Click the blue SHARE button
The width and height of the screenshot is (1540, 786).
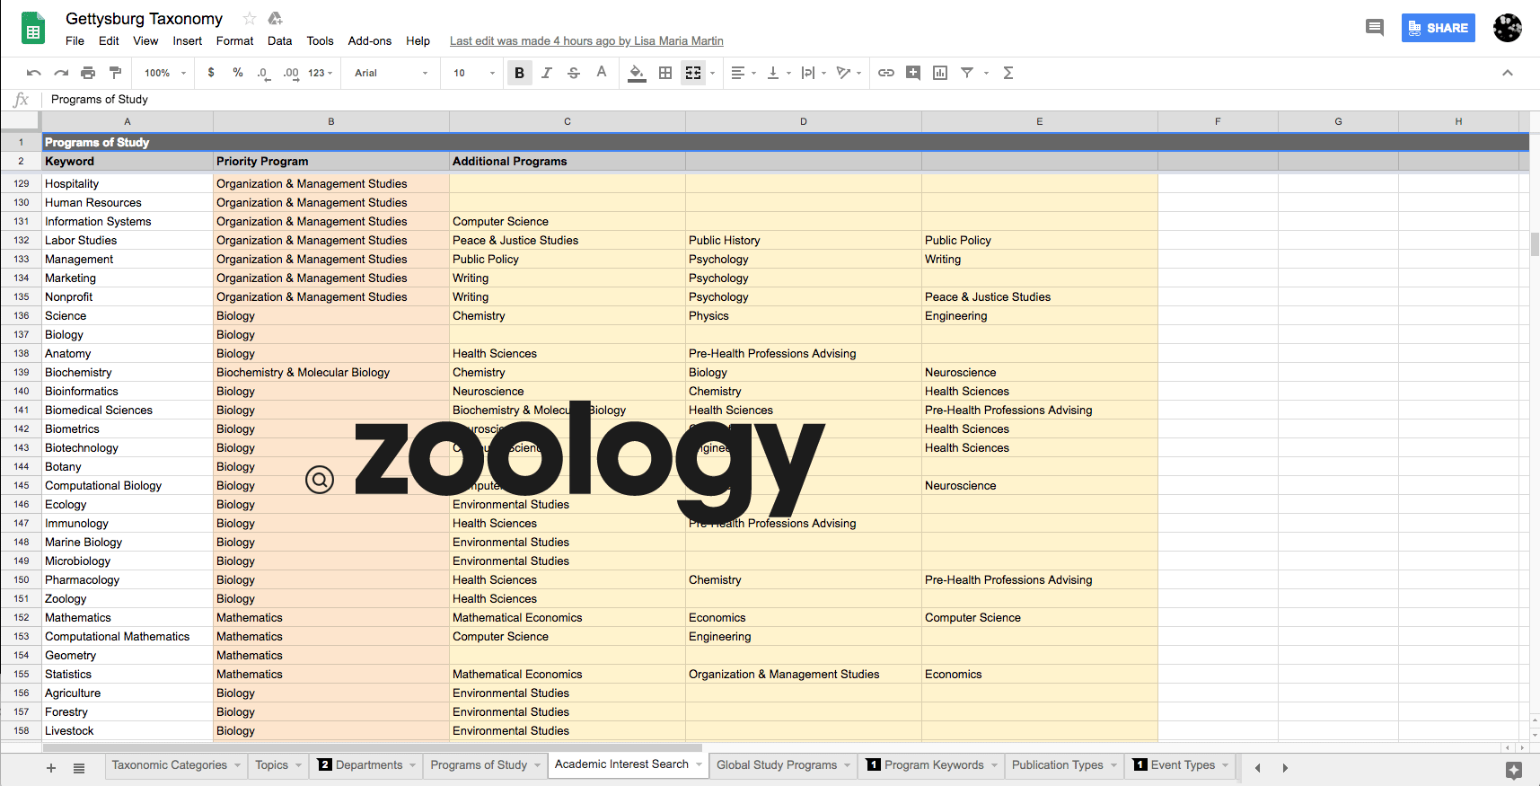click(1439, 28)
